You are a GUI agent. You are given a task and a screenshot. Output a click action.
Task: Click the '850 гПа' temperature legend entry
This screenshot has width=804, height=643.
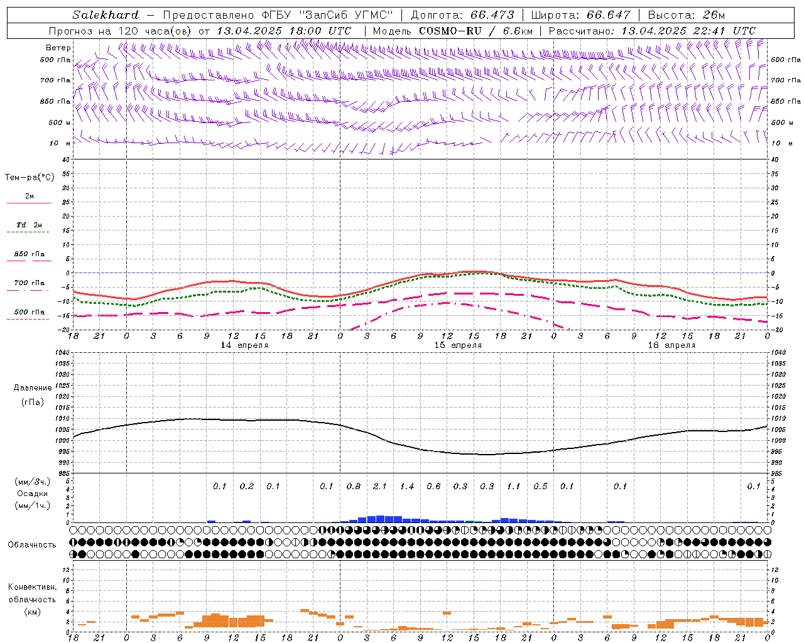[x=29, y=254]
